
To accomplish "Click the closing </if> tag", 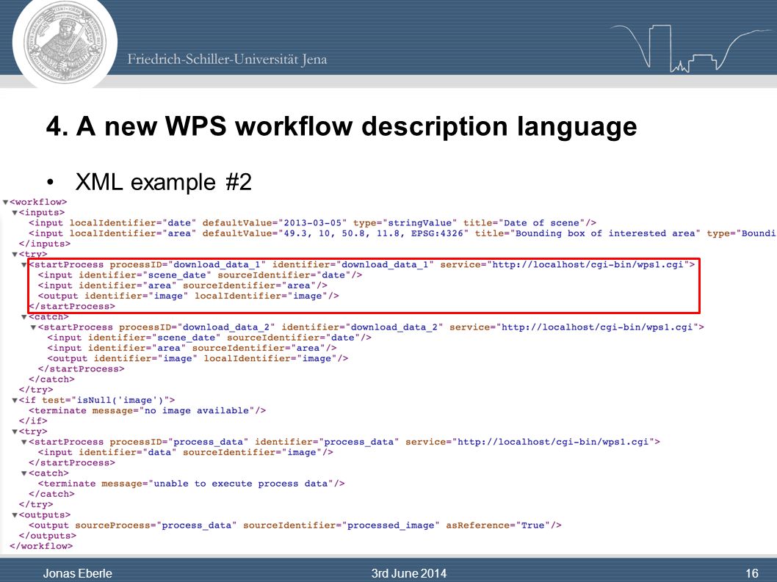I will point(33,421).
